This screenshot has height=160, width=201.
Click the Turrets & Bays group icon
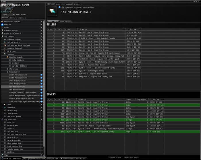point(5,111)
